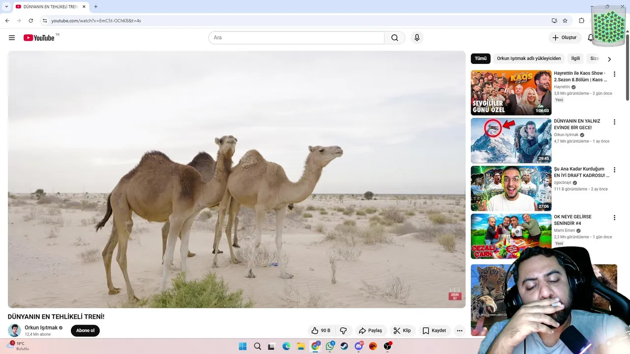Open EA app from taskbar
Screen dimensions: 630x354
(373, 346)
